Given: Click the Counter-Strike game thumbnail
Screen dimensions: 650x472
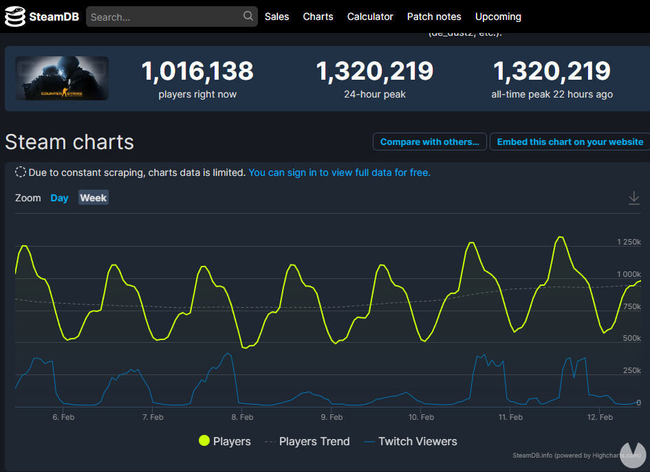Looking at the screenshot, I should 62,78.
